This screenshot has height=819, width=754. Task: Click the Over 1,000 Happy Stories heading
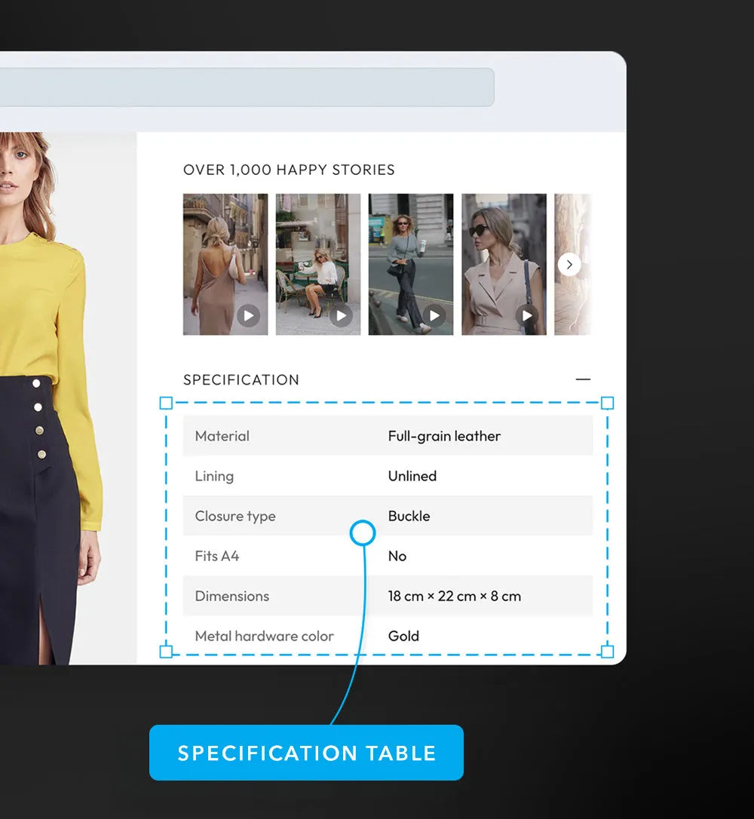(x=289, y=170)
